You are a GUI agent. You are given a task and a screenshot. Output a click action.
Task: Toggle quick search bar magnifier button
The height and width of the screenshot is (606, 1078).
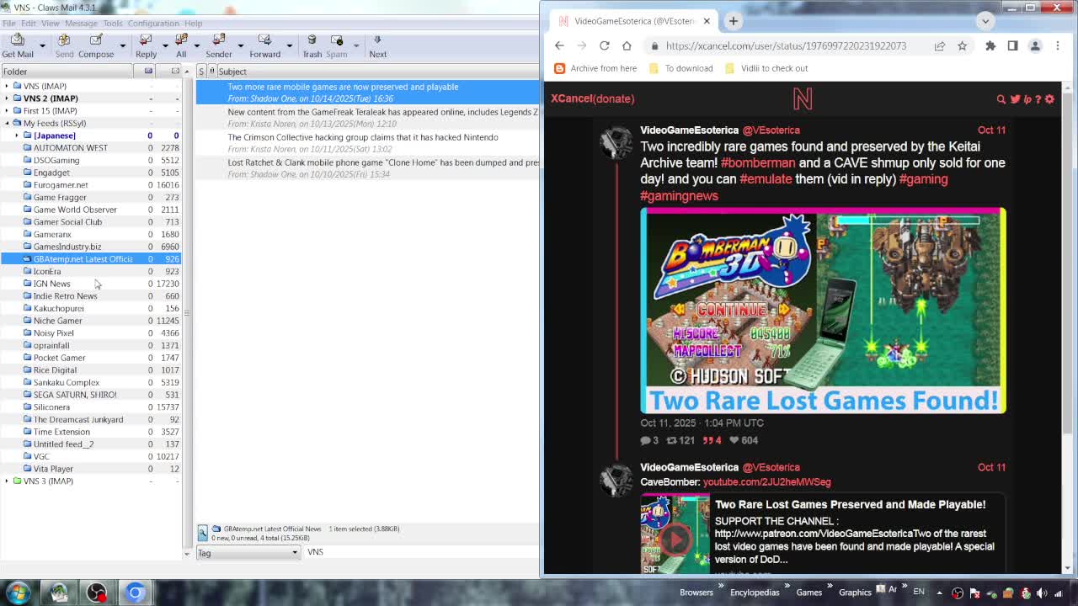click(x=203, y=532)
